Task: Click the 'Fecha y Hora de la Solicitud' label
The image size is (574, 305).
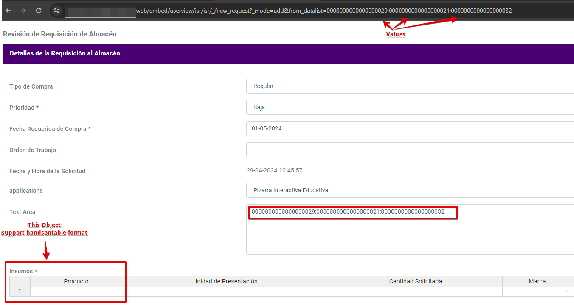Action: tap(47, 171)
